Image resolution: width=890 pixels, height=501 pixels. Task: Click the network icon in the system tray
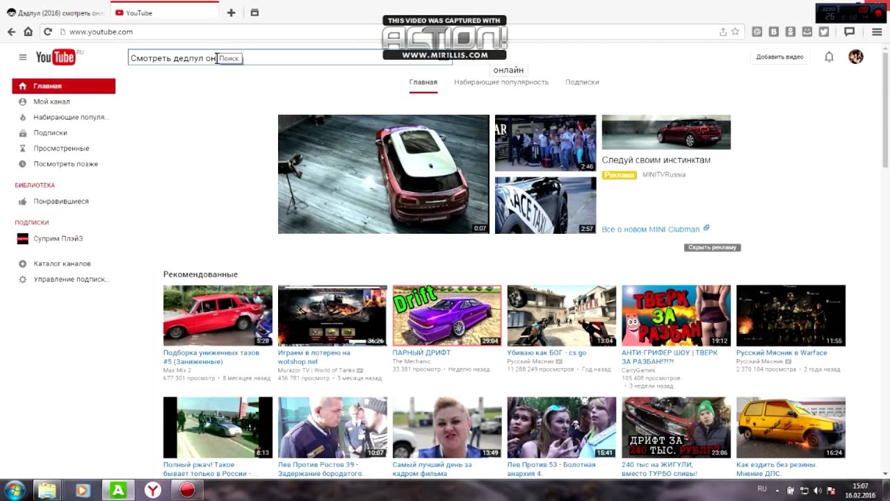coord(804,490)
